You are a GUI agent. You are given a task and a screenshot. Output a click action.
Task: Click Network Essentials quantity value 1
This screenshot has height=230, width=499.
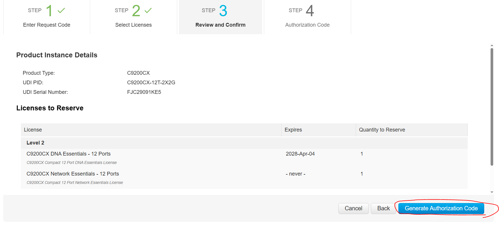(362, 174)
